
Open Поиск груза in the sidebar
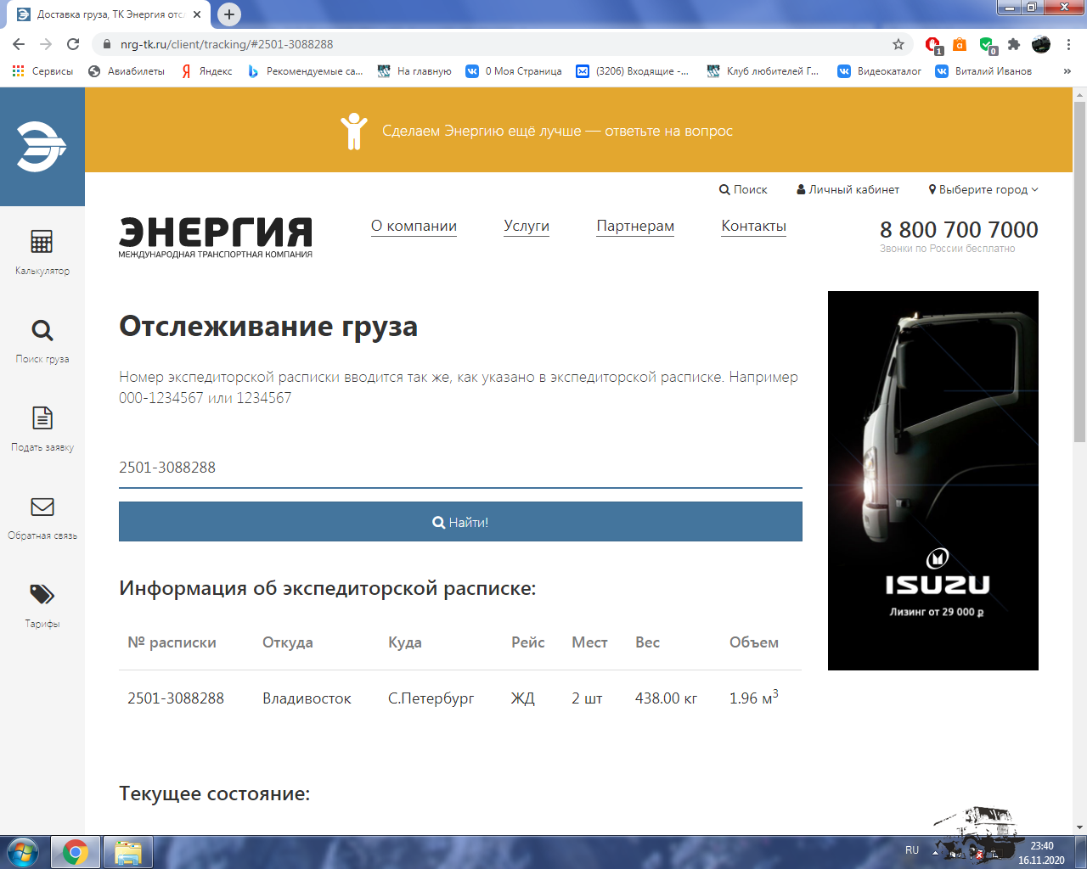42,341
